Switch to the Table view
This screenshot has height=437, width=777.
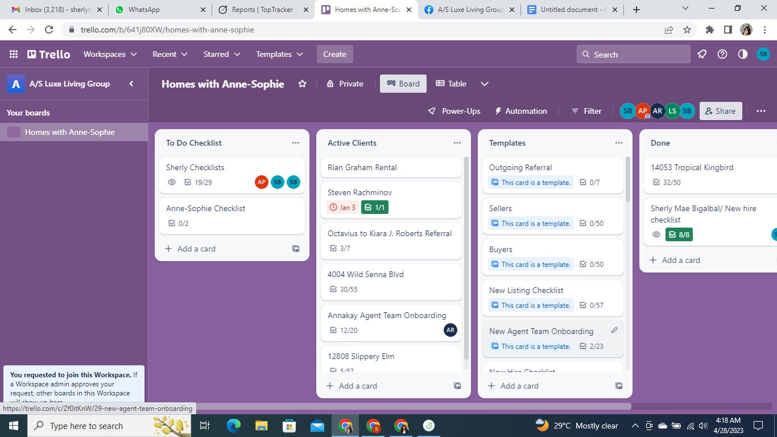point(451,84)
